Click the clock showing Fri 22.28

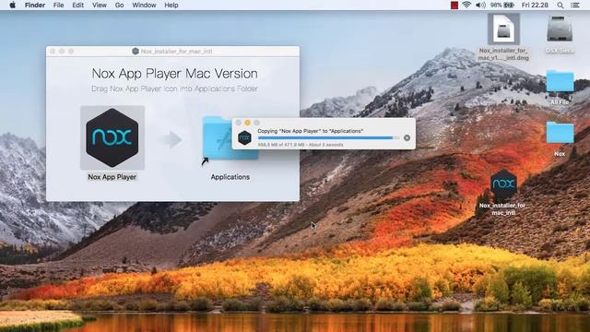pos(535,5)
